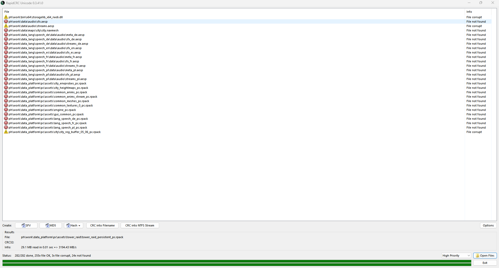
Task: Click the RapidCRC application icon in title bar
Action: coord(3,3)
